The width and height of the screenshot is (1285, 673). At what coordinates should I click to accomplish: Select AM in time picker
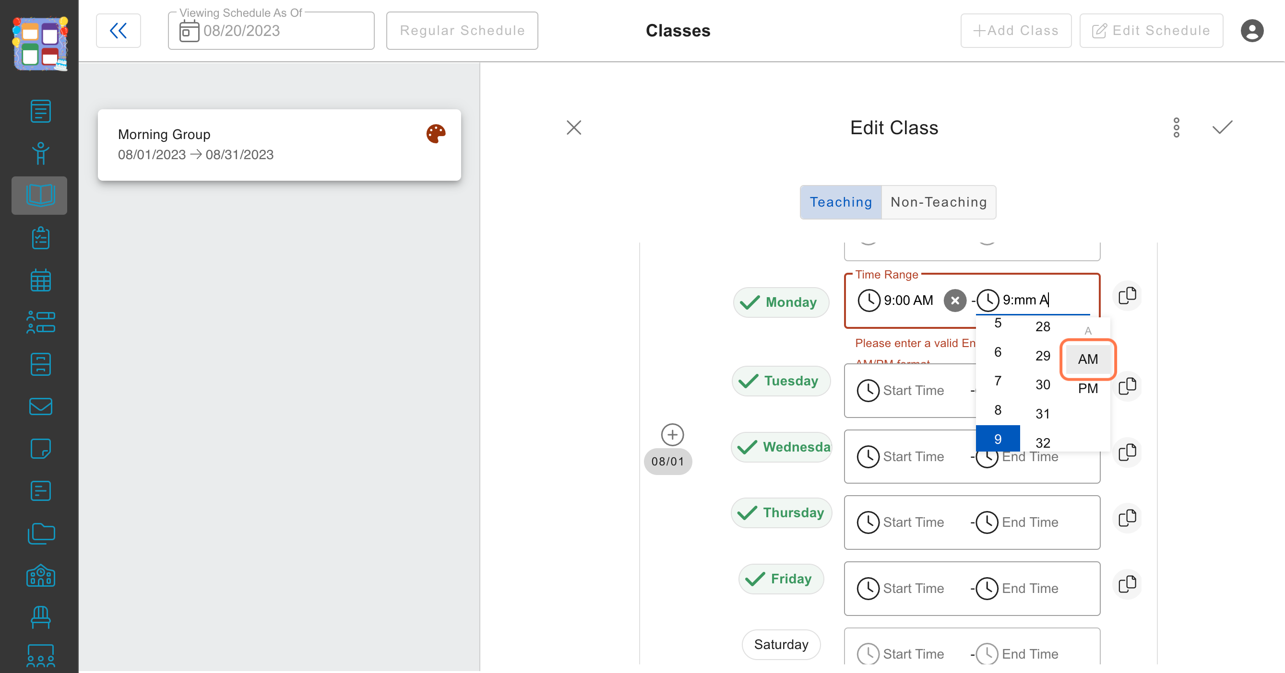click(1087, 359)
